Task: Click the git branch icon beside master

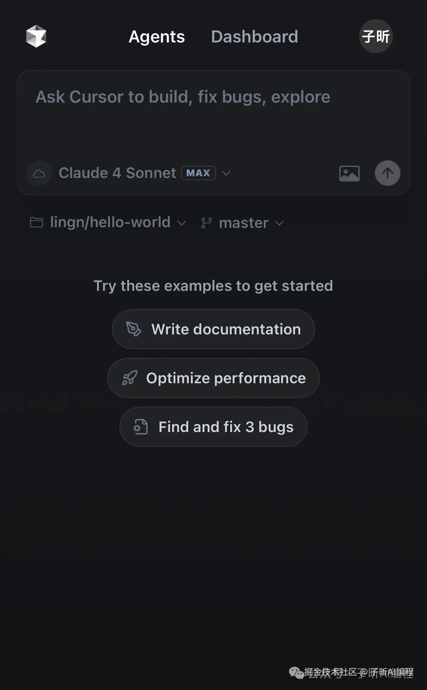Action: point(206,223)
